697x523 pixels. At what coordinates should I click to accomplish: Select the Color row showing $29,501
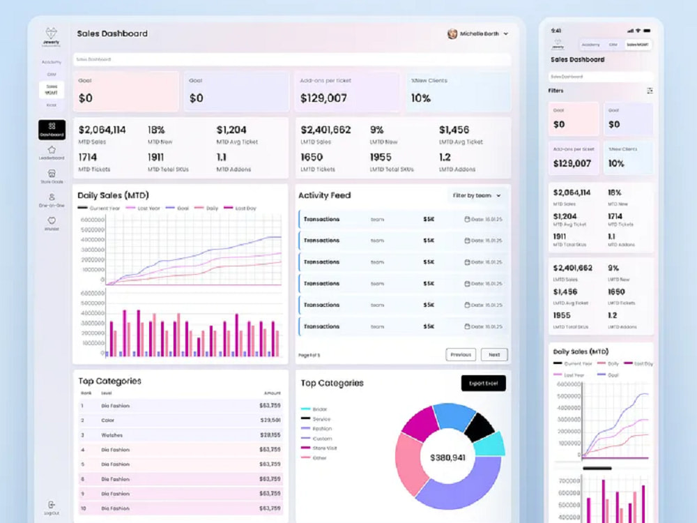click(x=180, y=420)
